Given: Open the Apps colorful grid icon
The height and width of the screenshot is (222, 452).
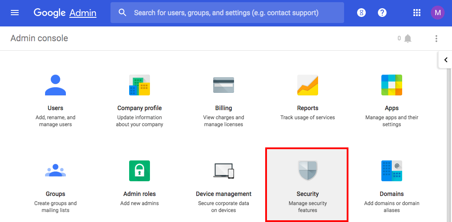Looking at the screenshot, I should pos(392,85).
